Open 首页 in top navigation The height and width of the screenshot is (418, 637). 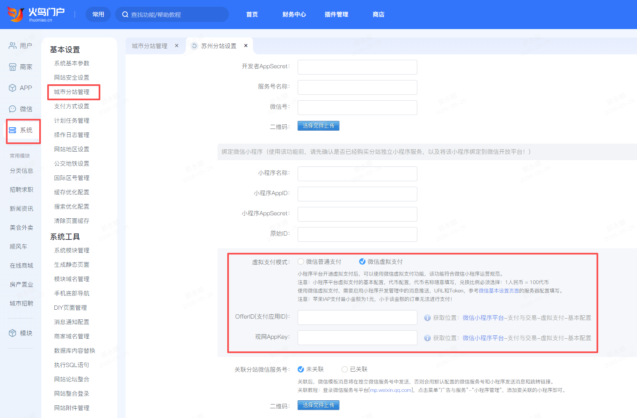pos(252,14)
